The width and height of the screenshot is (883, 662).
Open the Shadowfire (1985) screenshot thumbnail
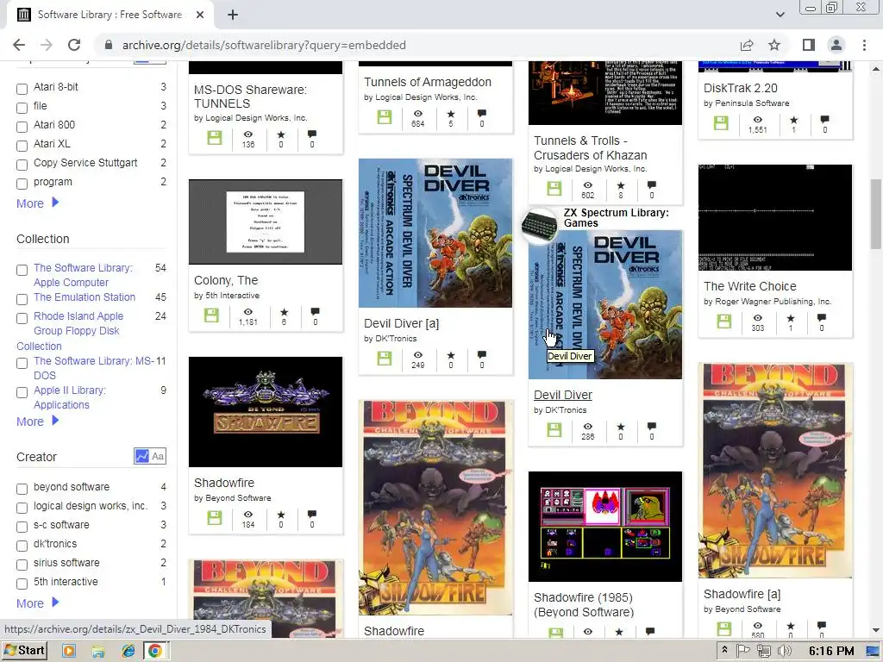(604, 527)
